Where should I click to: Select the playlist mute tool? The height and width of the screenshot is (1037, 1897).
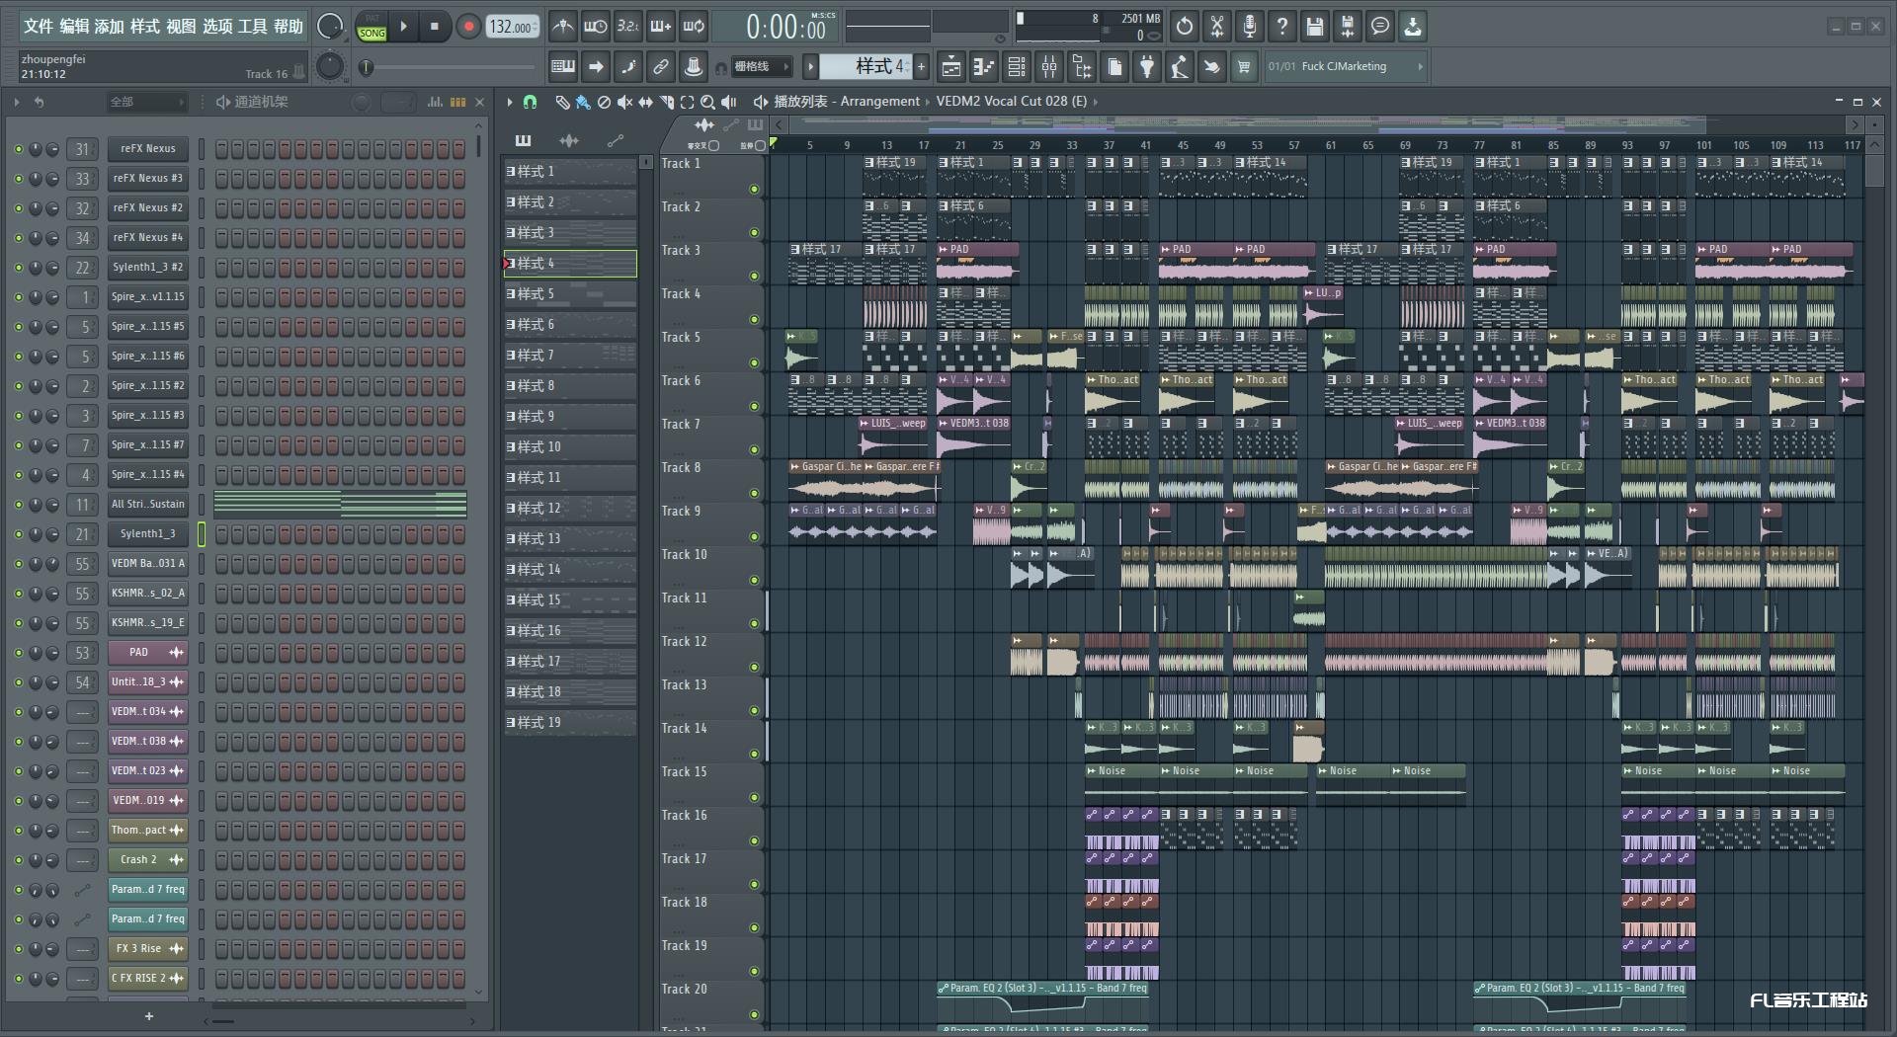(x=624, y=102)
